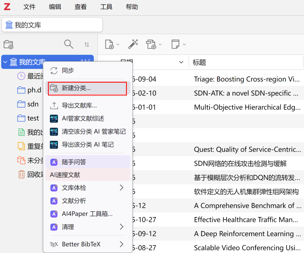This screenshot has width=304, height=253.
Task: Collapse the 我的文库 tree node chevron
Action: tap(5, 62)
